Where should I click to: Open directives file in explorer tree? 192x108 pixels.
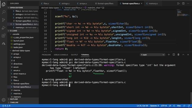18,64
